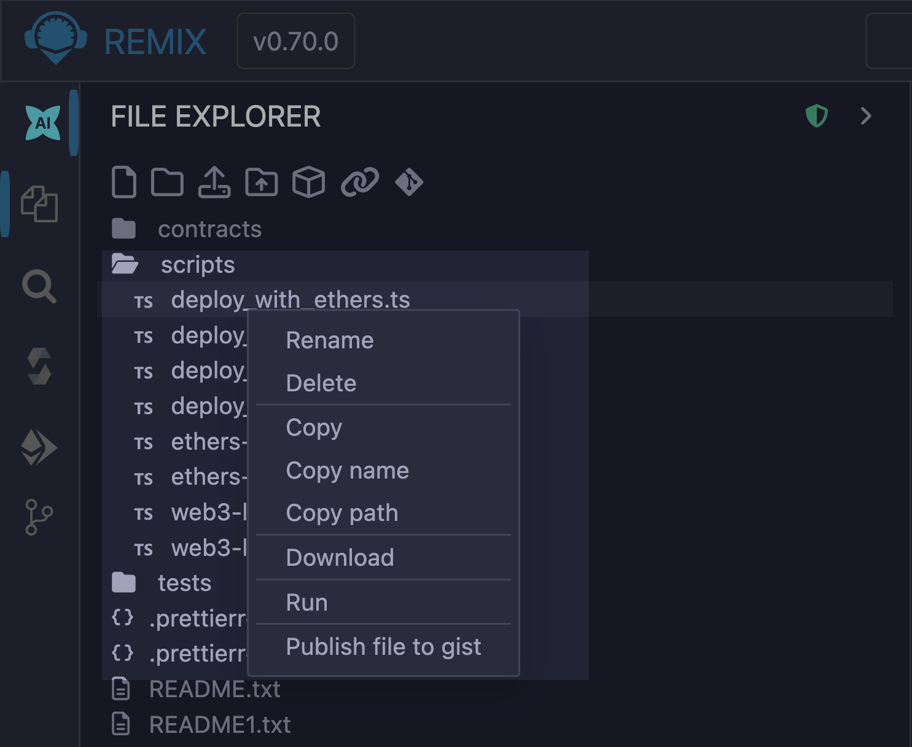The image size is (912, 747).
Task: Click the green shield verification icon
Action: coord(817,115)
